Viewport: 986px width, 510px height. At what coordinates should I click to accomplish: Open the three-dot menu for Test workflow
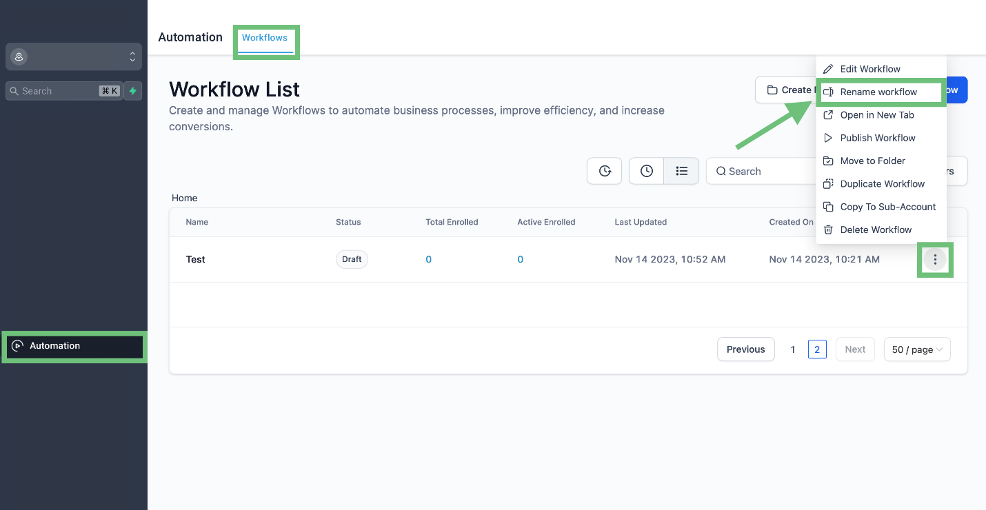click(935, 260)
